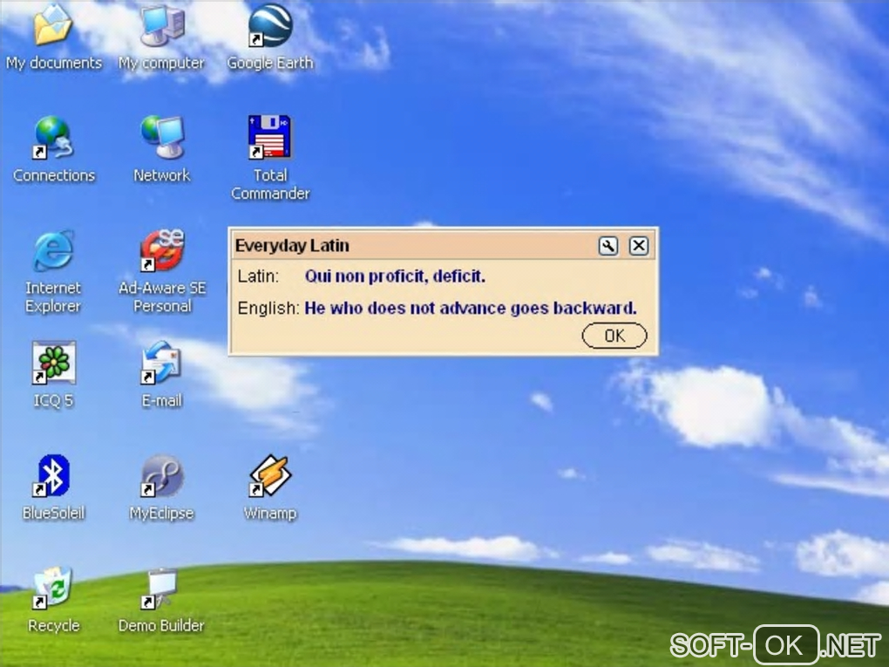Click the 'English:' label
The image size is (889, 667).
click(268, 308)
